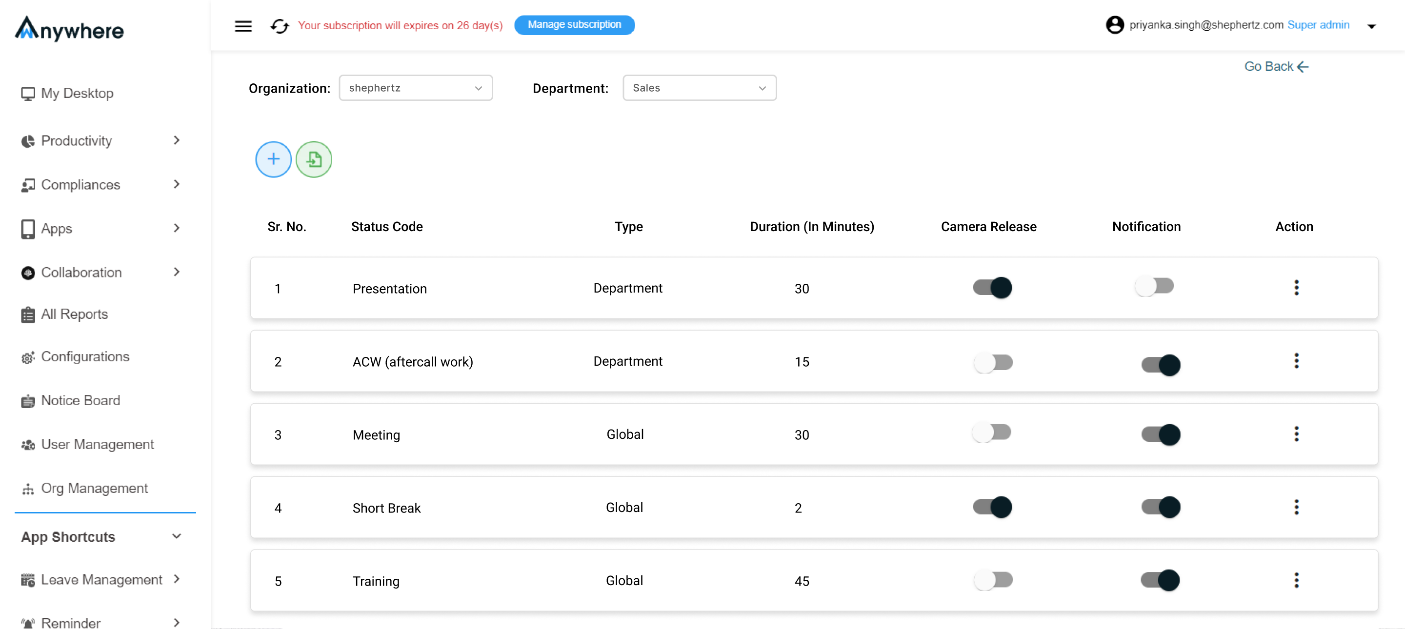1405x629 pixels.
Task: Open All Reports from sidebar
Action: [x=75, y=314]
